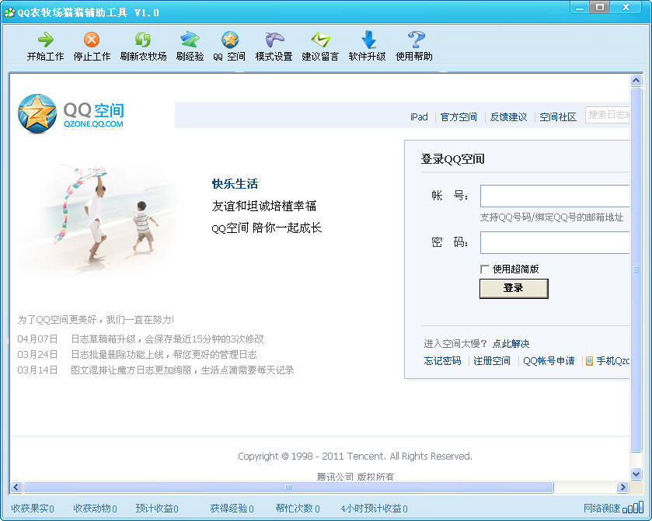
Task: Focus the 密码 input field
Action: point(555,242)
